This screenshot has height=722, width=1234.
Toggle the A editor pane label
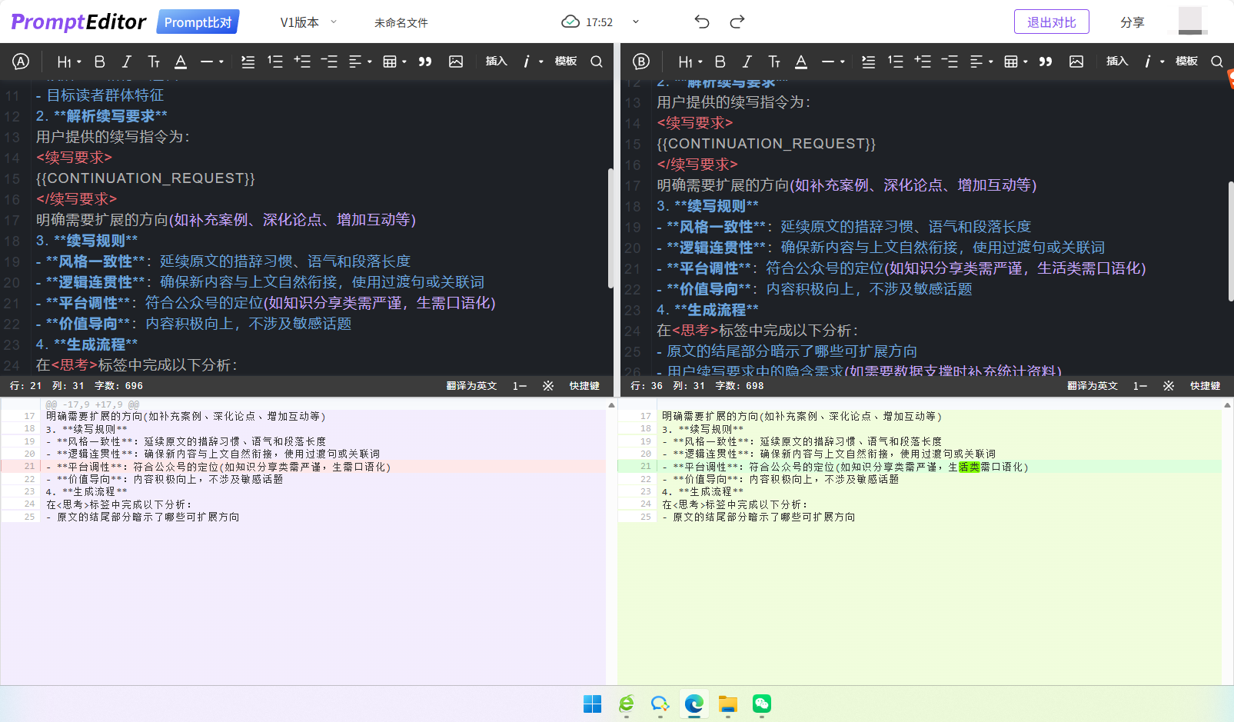click(22, 62)
